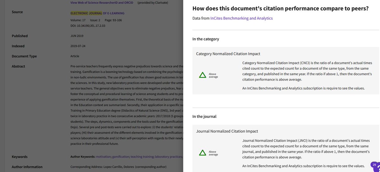Click the Published field label
This screenshot has height=172, width=380.
point(20,36)
